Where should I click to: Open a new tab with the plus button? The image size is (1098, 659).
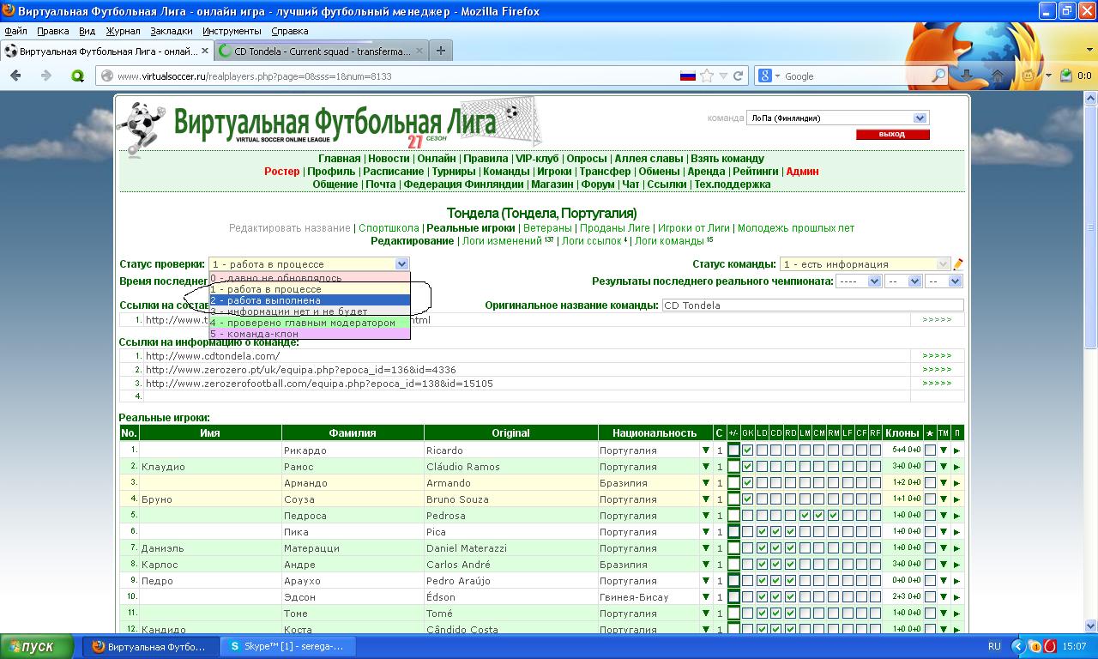click(x=440, y=51)
